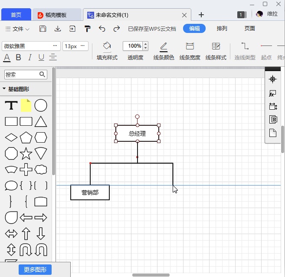Click the window count 1 indicator

pyautogui.click(x=242, y=15)
